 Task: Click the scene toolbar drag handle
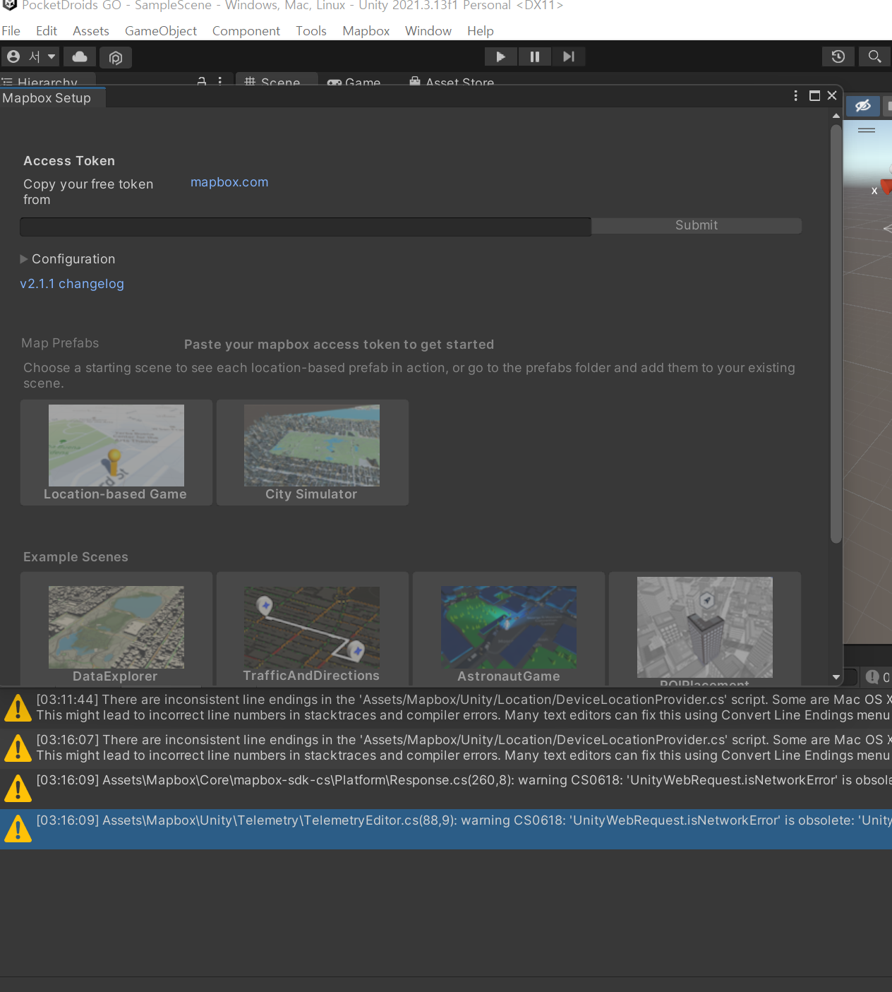click(x=867, y=130)
